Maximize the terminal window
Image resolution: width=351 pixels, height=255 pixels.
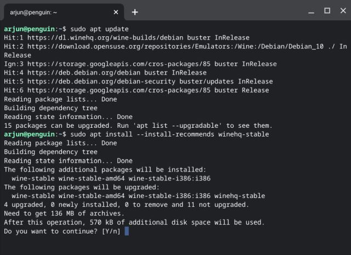327,11
